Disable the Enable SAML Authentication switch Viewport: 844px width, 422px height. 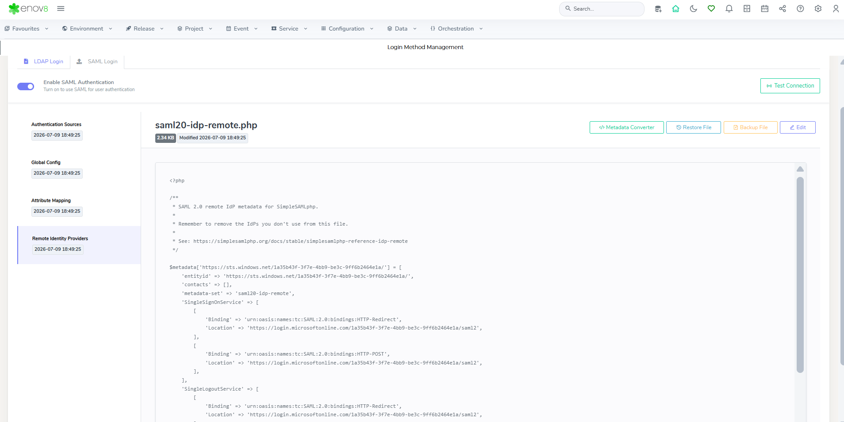tap(26, 86)
